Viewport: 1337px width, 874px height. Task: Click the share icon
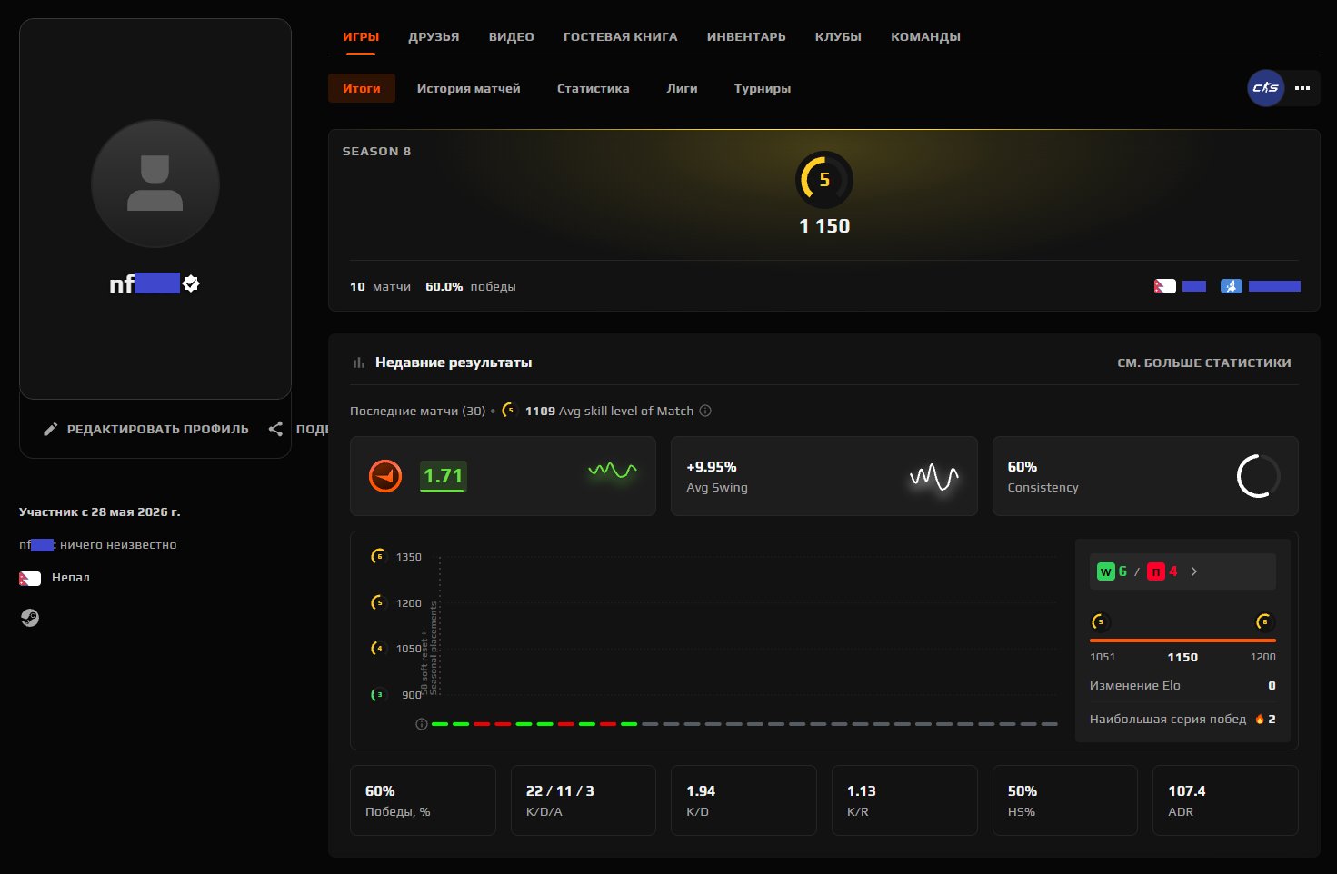tap(275, 429)
